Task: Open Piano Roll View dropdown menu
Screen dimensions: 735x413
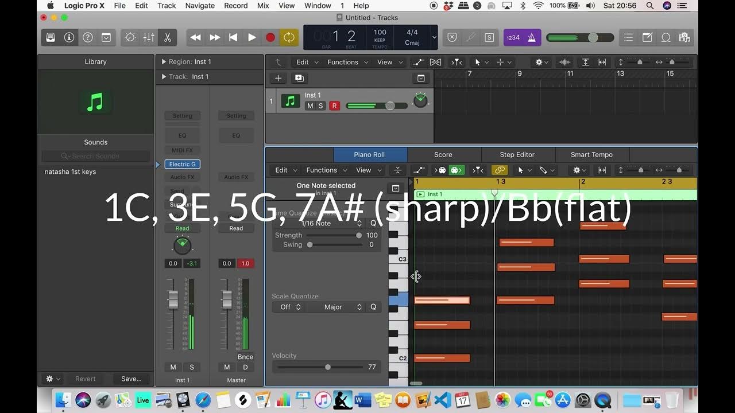Action: 367,170
